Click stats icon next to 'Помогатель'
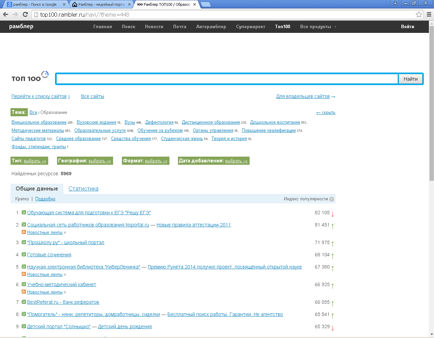The image size is (434, 338). pyautogui.click(x=24, y=314)
